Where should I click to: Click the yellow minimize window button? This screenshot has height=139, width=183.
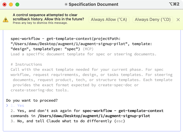(11, 4)
